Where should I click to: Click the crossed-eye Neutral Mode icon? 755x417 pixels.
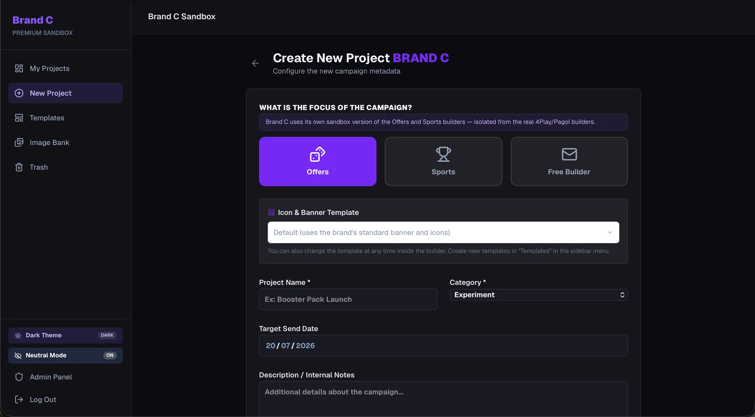(18, 355)
